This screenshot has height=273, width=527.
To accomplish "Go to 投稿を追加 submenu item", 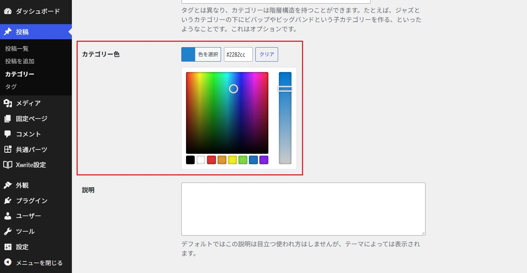I will point(20,61).
